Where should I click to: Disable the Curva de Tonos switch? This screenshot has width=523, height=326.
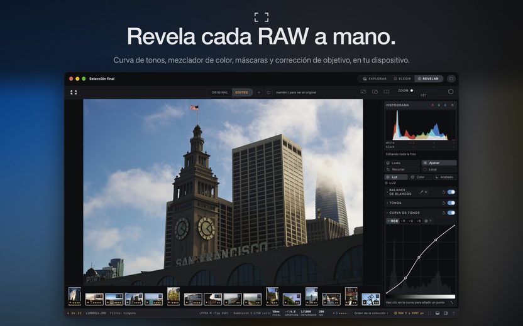(x=451, y=213)
